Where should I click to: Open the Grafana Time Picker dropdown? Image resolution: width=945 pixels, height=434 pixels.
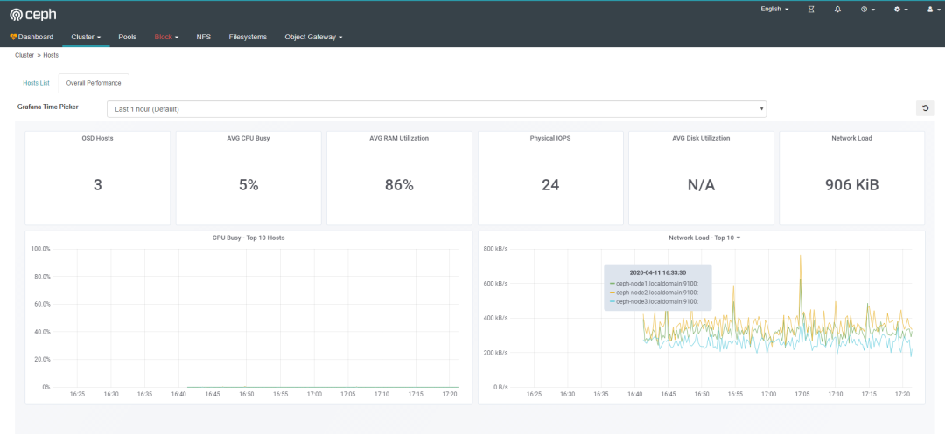pos(436,108)
